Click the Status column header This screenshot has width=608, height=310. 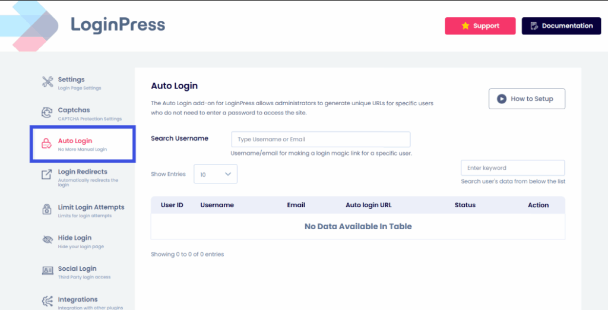(465, 205)
